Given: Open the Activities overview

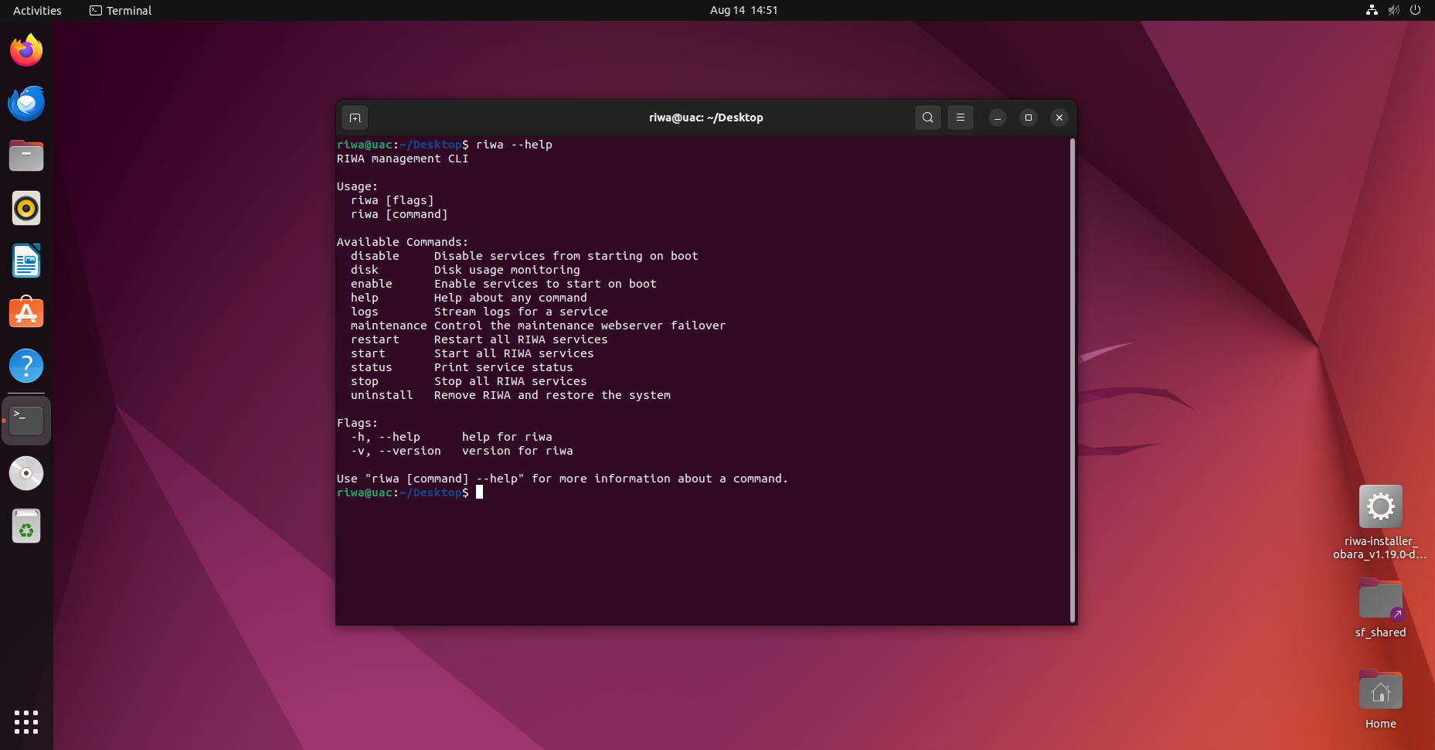Looking at the screenshot, I should click(37, 10).
